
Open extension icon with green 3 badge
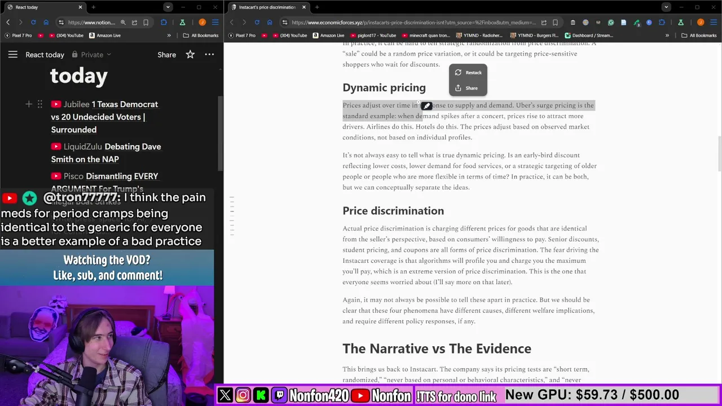click(637, 23)
